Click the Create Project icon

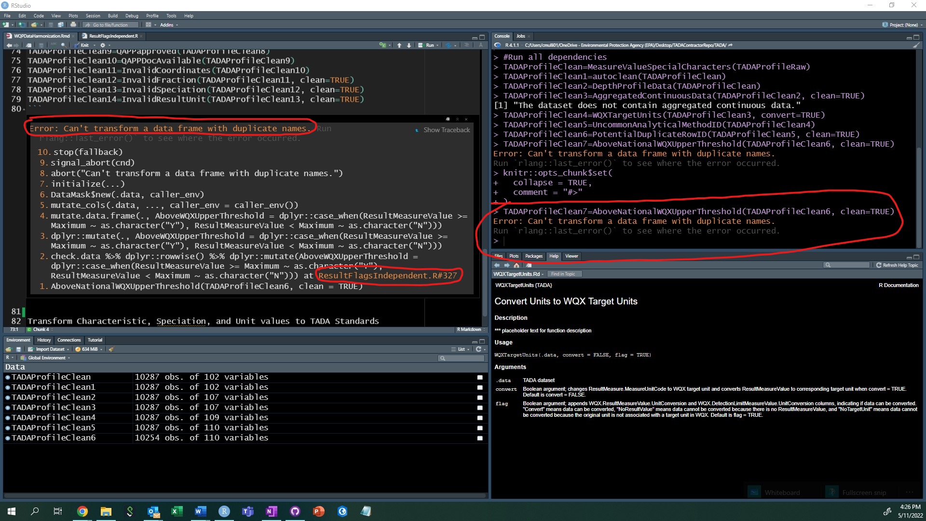(21, 25)
